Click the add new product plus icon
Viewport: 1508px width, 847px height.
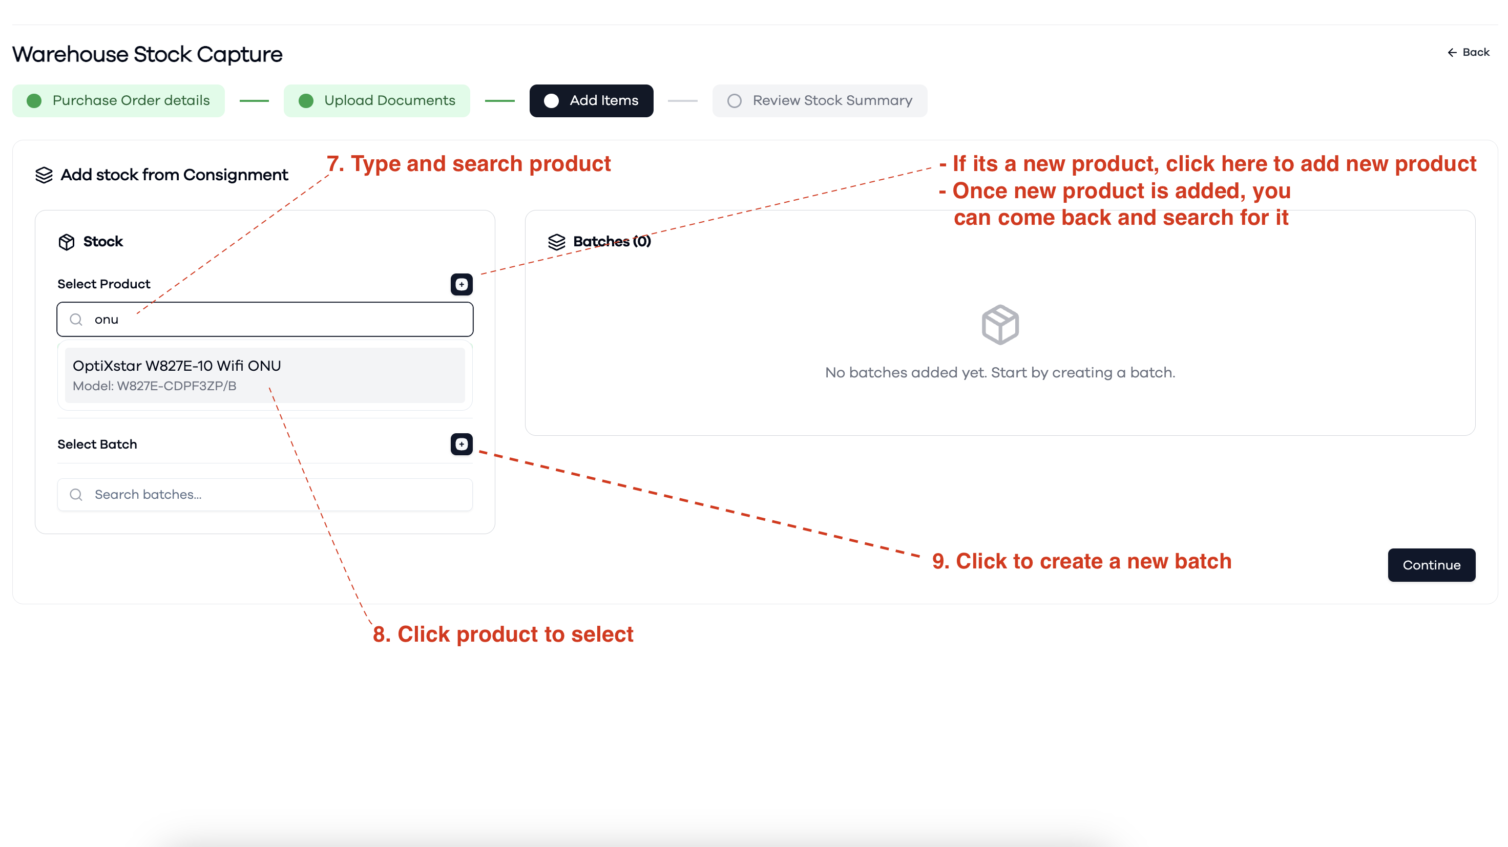(x=462, y=285)
